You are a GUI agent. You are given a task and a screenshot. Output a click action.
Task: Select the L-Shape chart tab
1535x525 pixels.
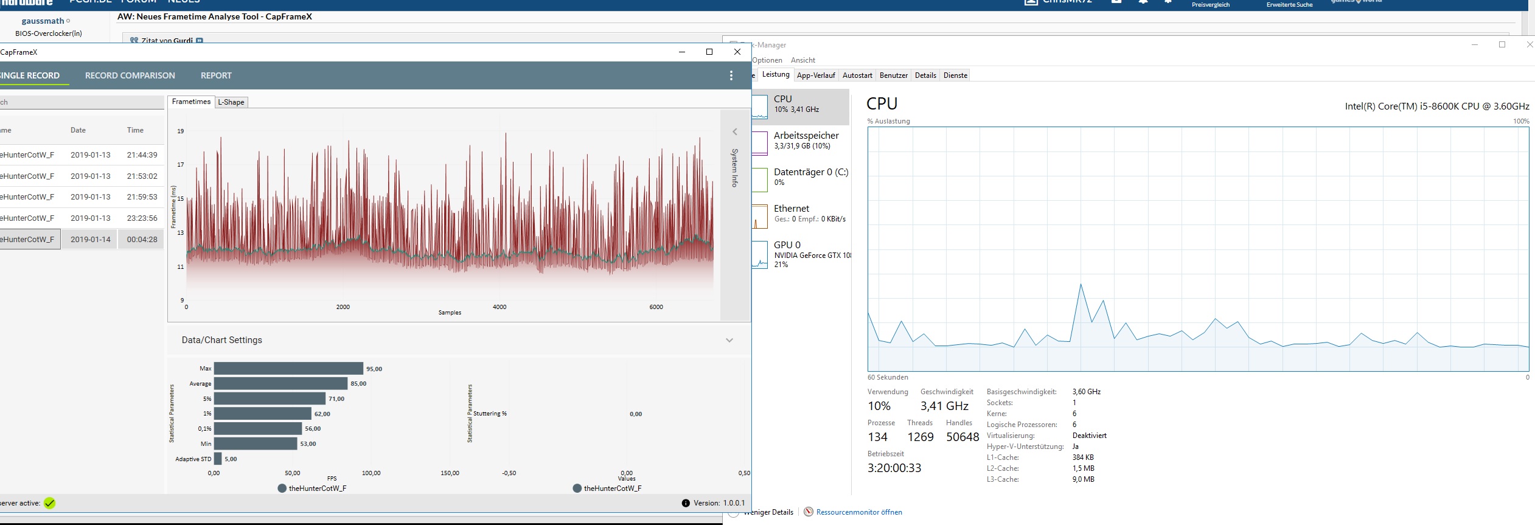[231, 102]
